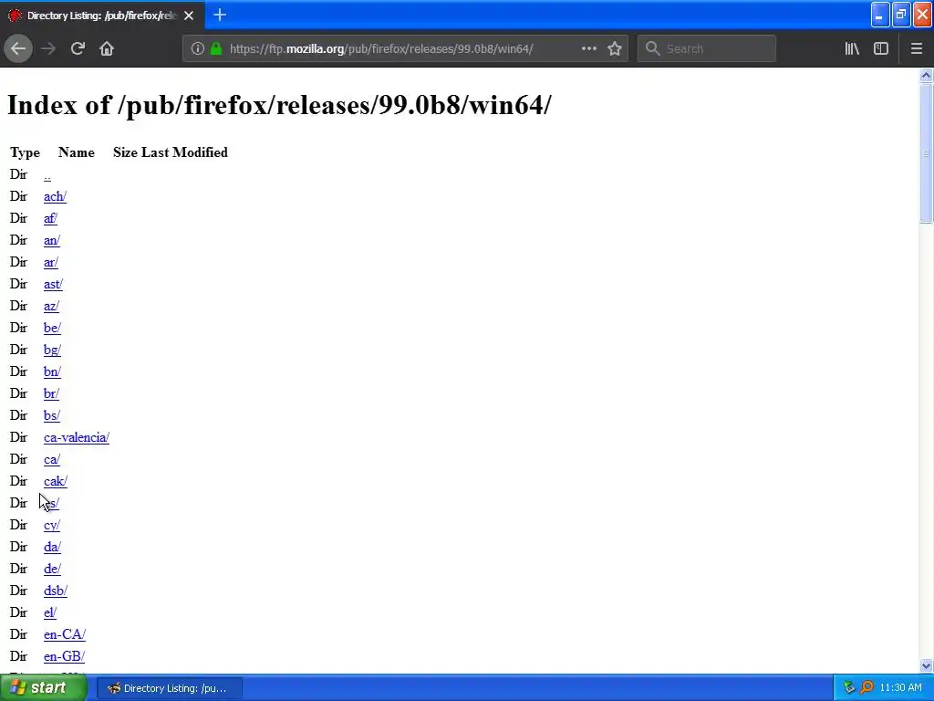Click the Search box in toolbar
Viewport: 934px width, 701px height.
click(707, 48)
